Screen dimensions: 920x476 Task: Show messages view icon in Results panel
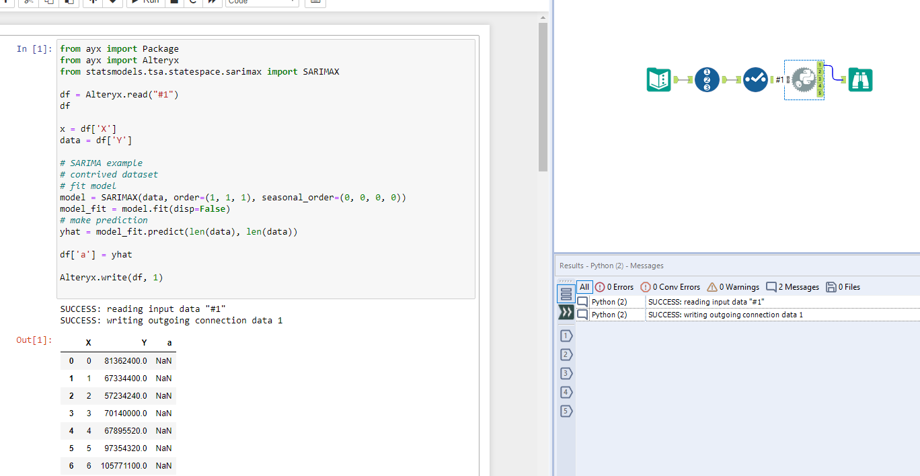(566, 294)
